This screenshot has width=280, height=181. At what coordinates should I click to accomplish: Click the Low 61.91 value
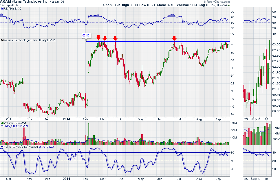tap(147, 5)
